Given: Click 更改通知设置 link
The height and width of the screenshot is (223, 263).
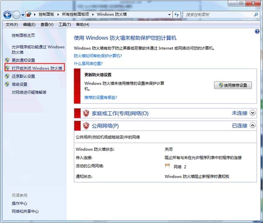Looking at the screenshot, I should 23,60.
